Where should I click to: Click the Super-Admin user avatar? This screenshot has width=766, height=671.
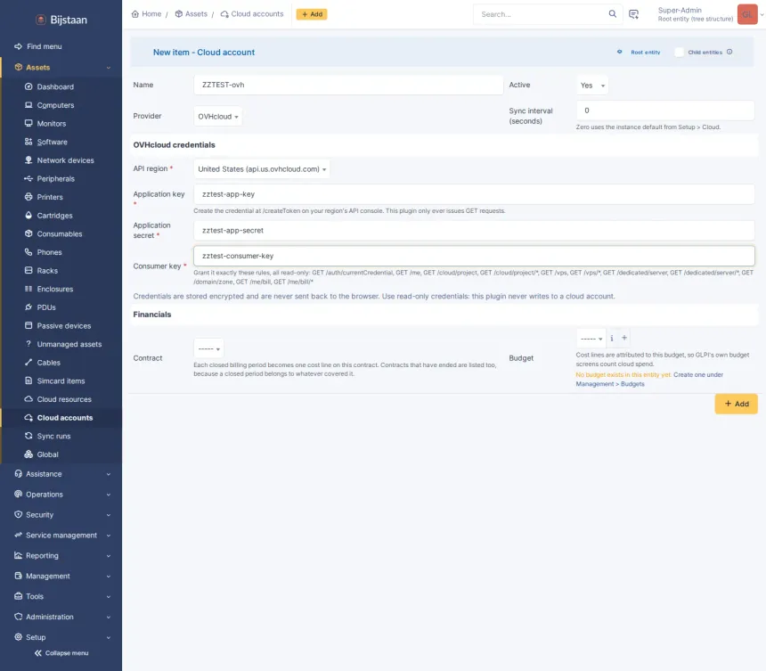tap(747, 14)
